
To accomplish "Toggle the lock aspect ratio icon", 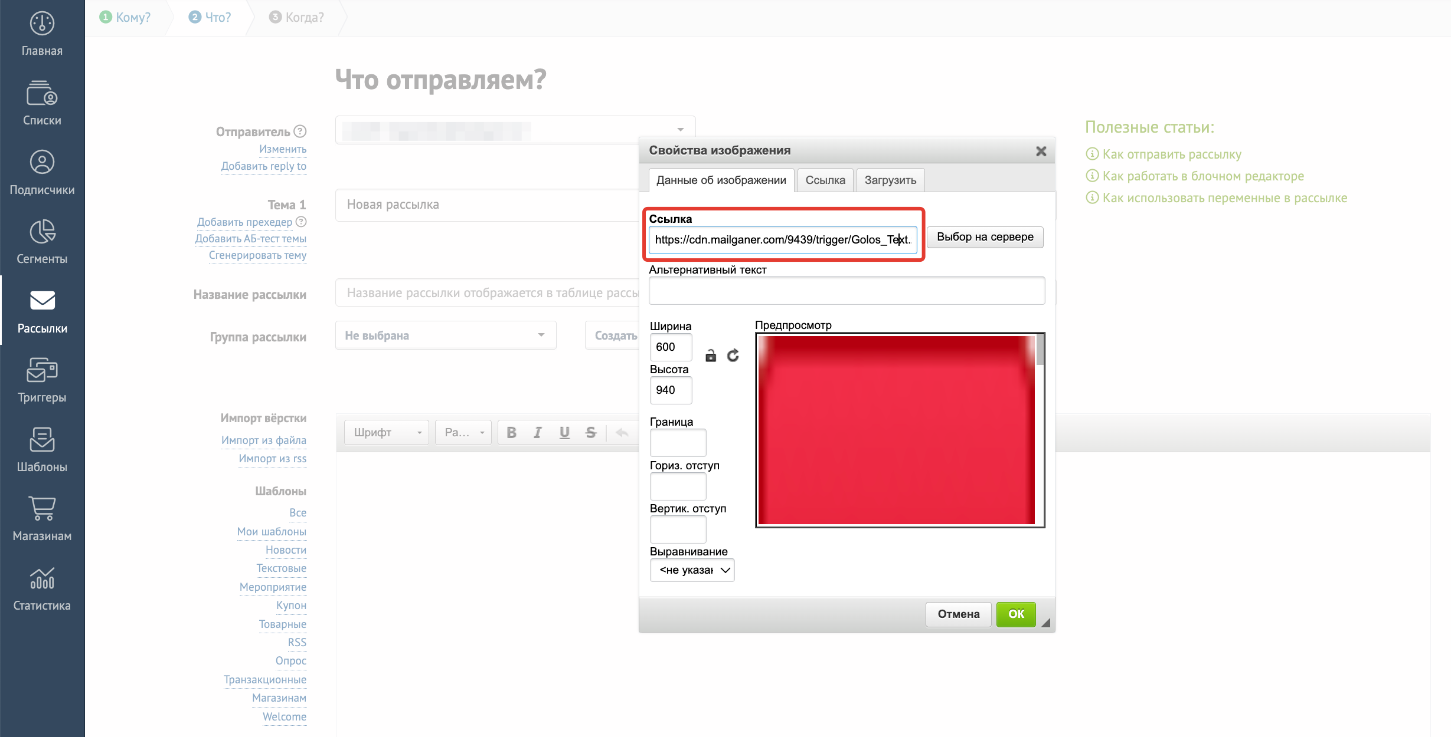I will tap(711, 356).
